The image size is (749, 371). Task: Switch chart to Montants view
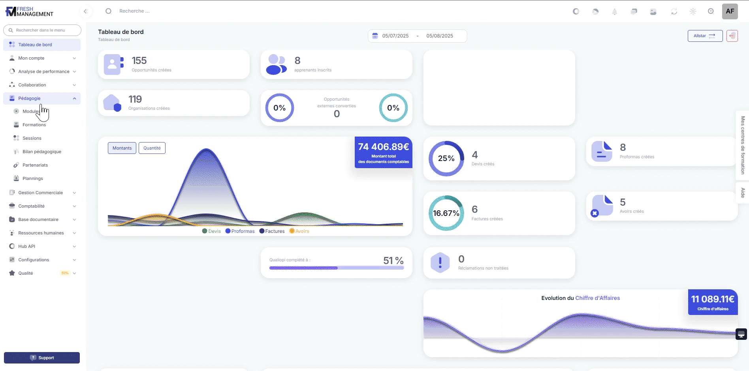click(122, 148)
